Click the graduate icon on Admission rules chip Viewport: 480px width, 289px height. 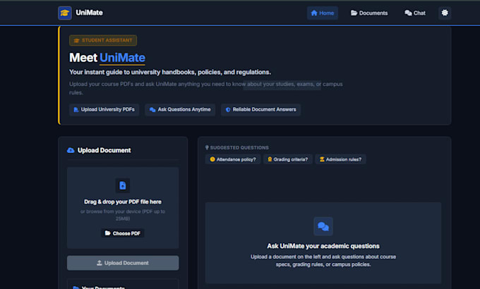point(322,159)
